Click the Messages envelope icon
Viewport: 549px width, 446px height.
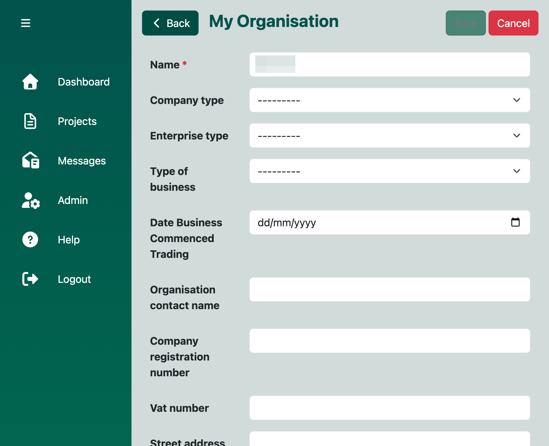[x=31, y=160]
